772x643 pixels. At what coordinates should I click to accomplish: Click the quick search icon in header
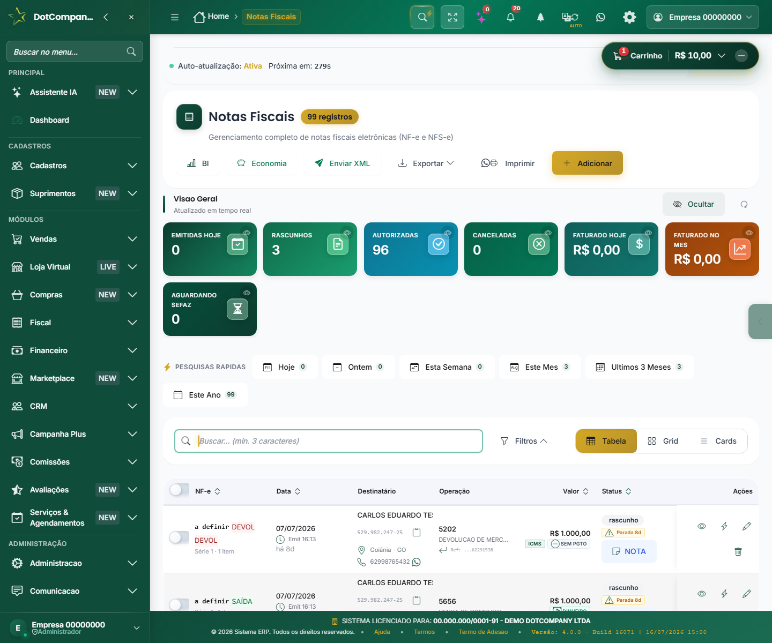[x=422, y=17]
